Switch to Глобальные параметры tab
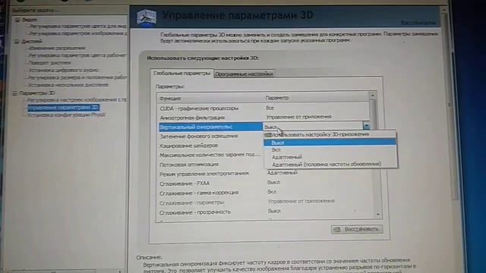Screen dimensions: 486x273 pyautogui.click(x=182, y=74)
